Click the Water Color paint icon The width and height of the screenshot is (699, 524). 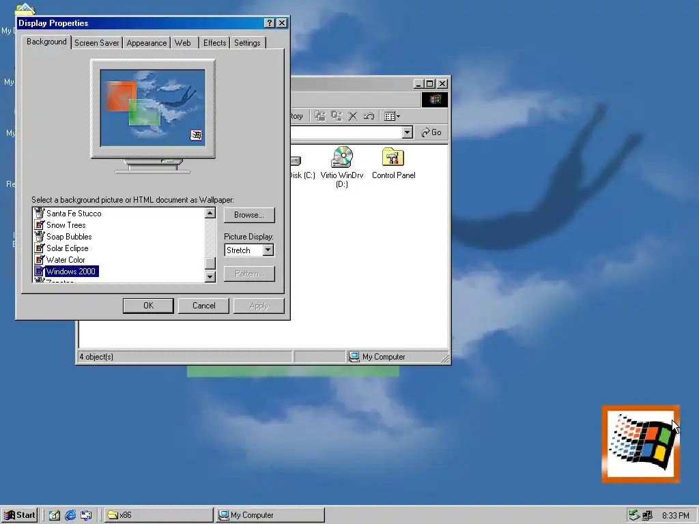(x=39, y=259)
